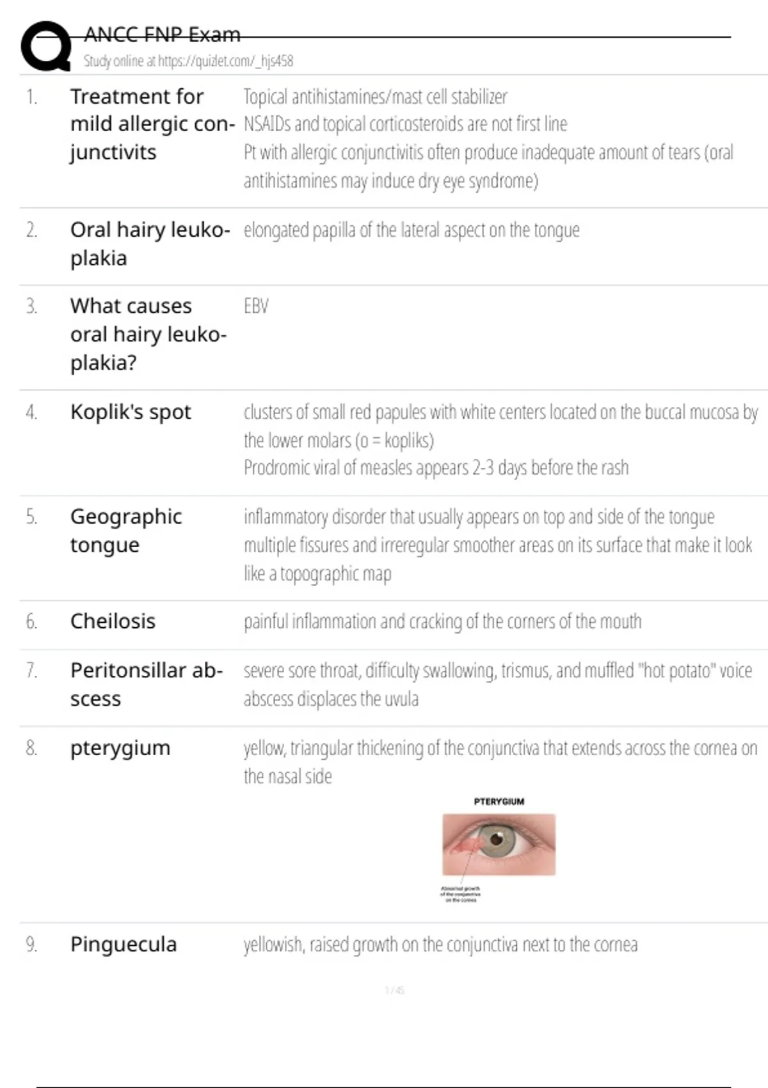768x1088 pixels.
Task: Click the 'What causes oral hairy leukoplakia?' question
Action: (148, 334)
